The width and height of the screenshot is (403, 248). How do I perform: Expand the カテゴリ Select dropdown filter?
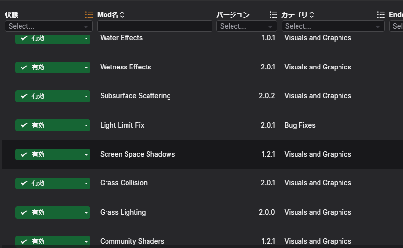(x=333, y=26)
